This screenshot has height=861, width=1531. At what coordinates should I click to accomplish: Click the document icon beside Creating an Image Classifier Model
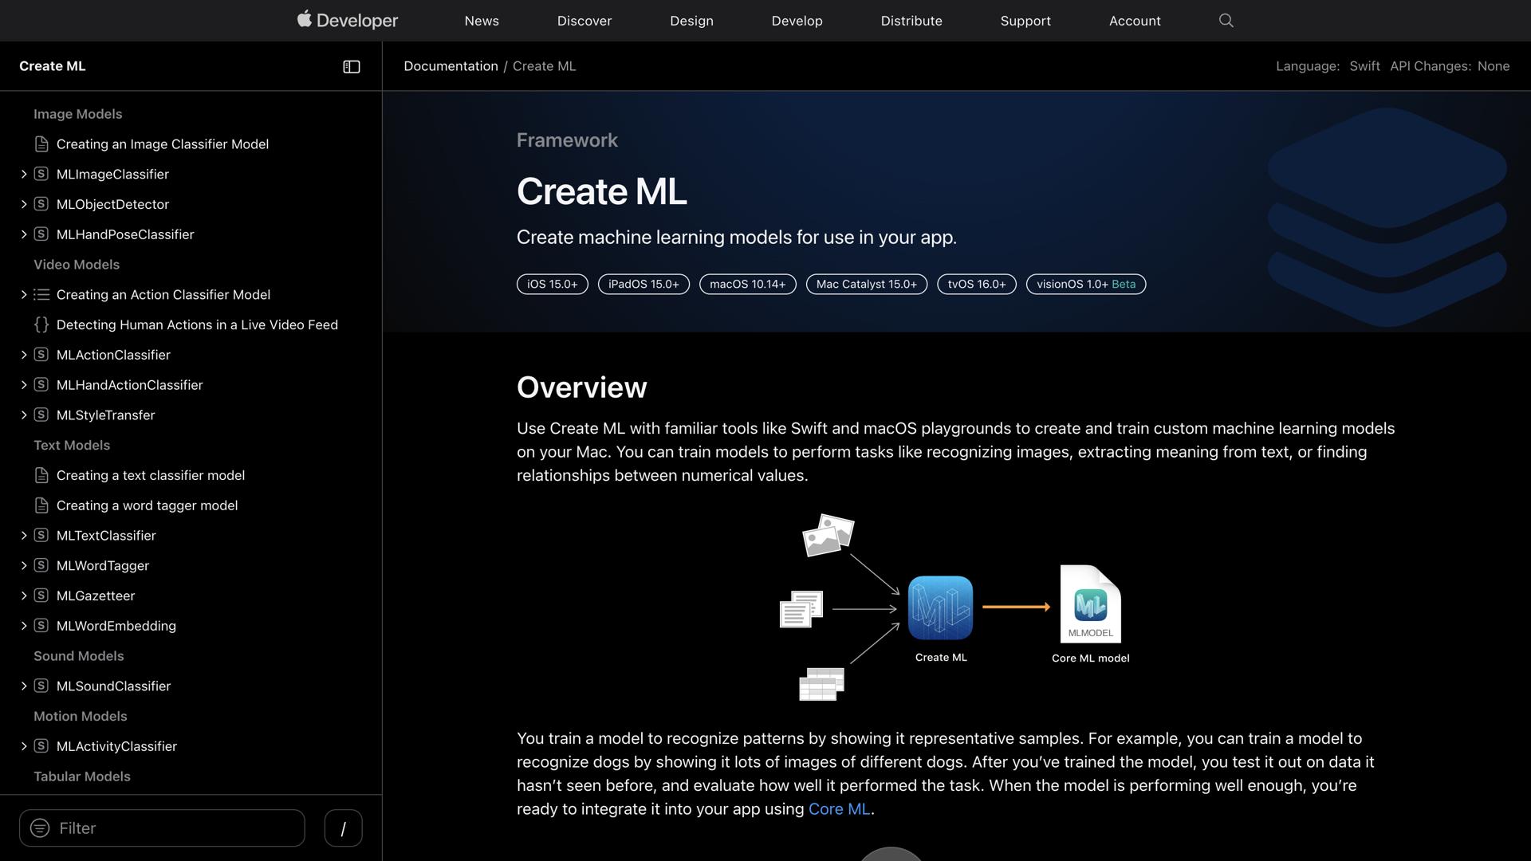click(41, 143)
